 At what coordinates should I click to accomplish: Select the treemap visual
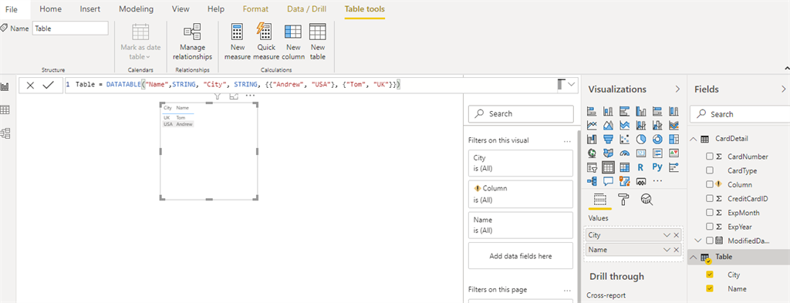[674, 139]
